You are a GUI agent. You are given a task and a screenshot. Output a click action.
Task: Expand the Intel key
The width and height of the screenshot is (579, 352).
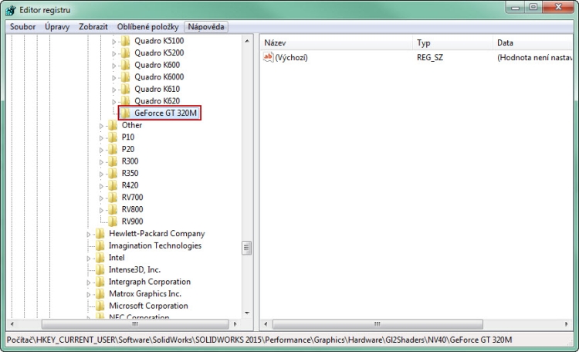click(x=89, y=259)
